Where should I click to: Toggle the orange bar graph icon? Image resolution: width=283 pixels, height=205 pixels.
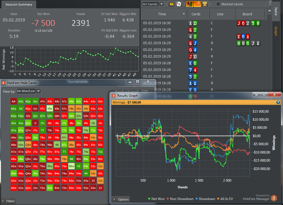click(197, 4)
